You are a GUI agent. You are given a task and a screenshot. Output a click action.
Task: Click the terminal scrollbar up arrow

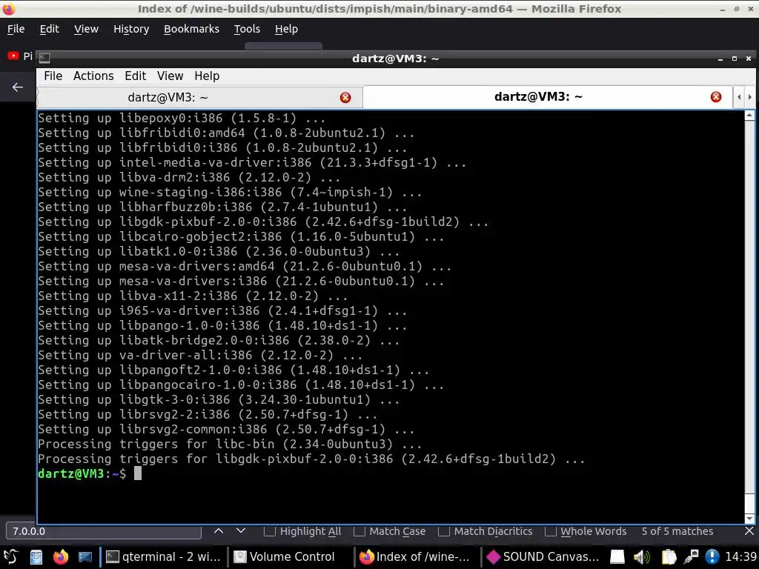coord(749,115)
